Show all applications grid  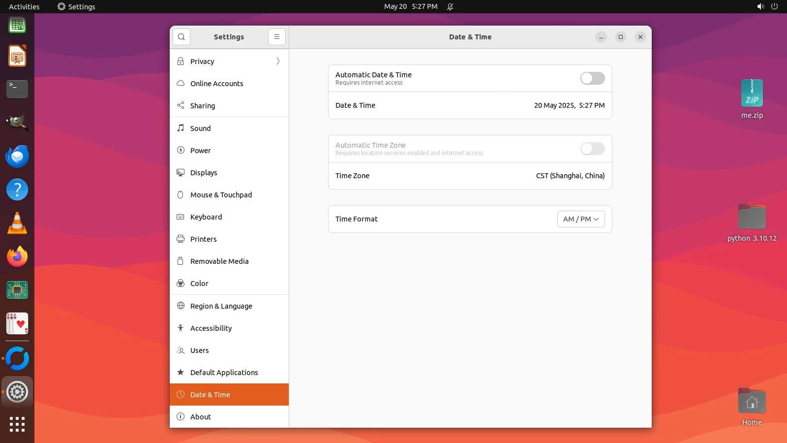[17, 424]
